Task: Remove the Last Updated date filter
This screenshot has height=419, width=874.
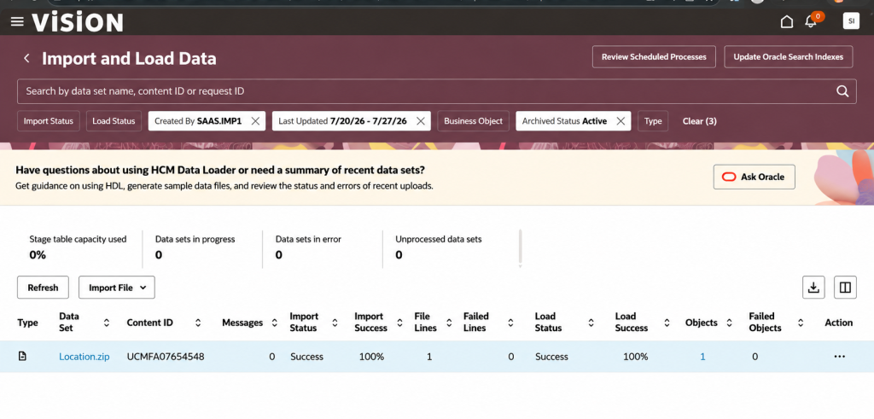Action: click(421, 121)
